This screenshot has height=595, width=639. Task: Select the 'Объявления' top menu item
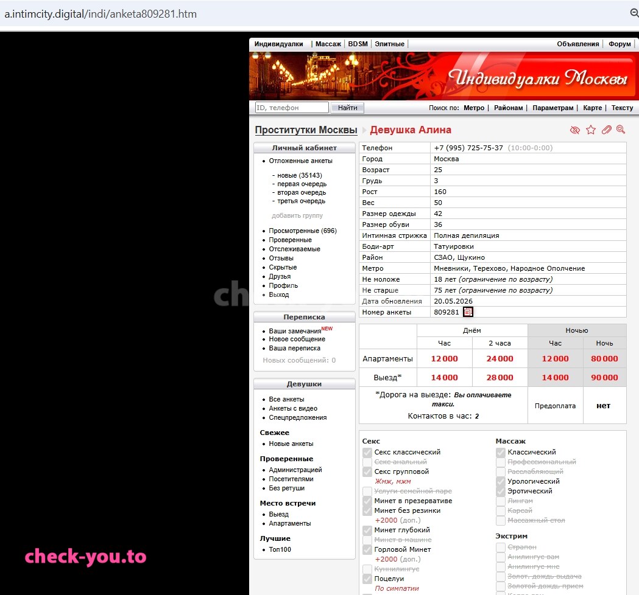(578, 44)
